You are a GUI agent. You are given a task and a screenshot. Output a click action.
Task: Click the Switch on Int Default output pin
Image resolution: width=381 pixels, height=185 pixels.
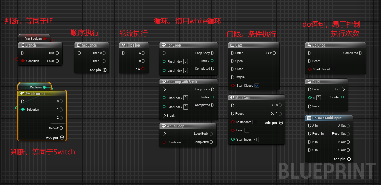point(62,128)
